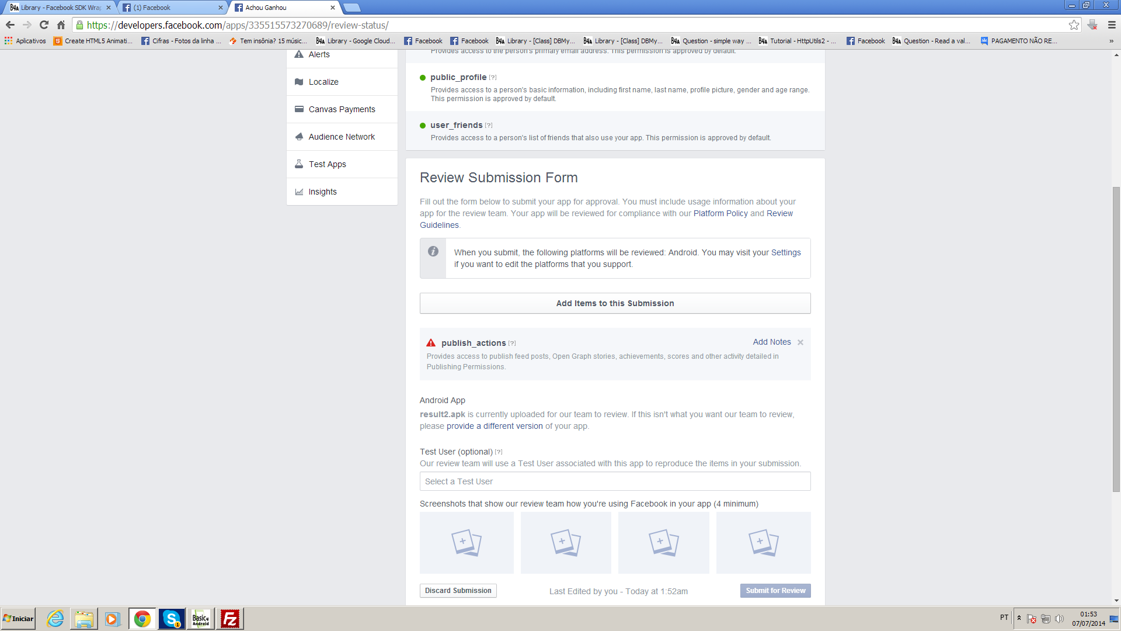This screenshot has width=1121, height=631.
Task: Remove publish_actions with the X icon
Action: point(800,342)
